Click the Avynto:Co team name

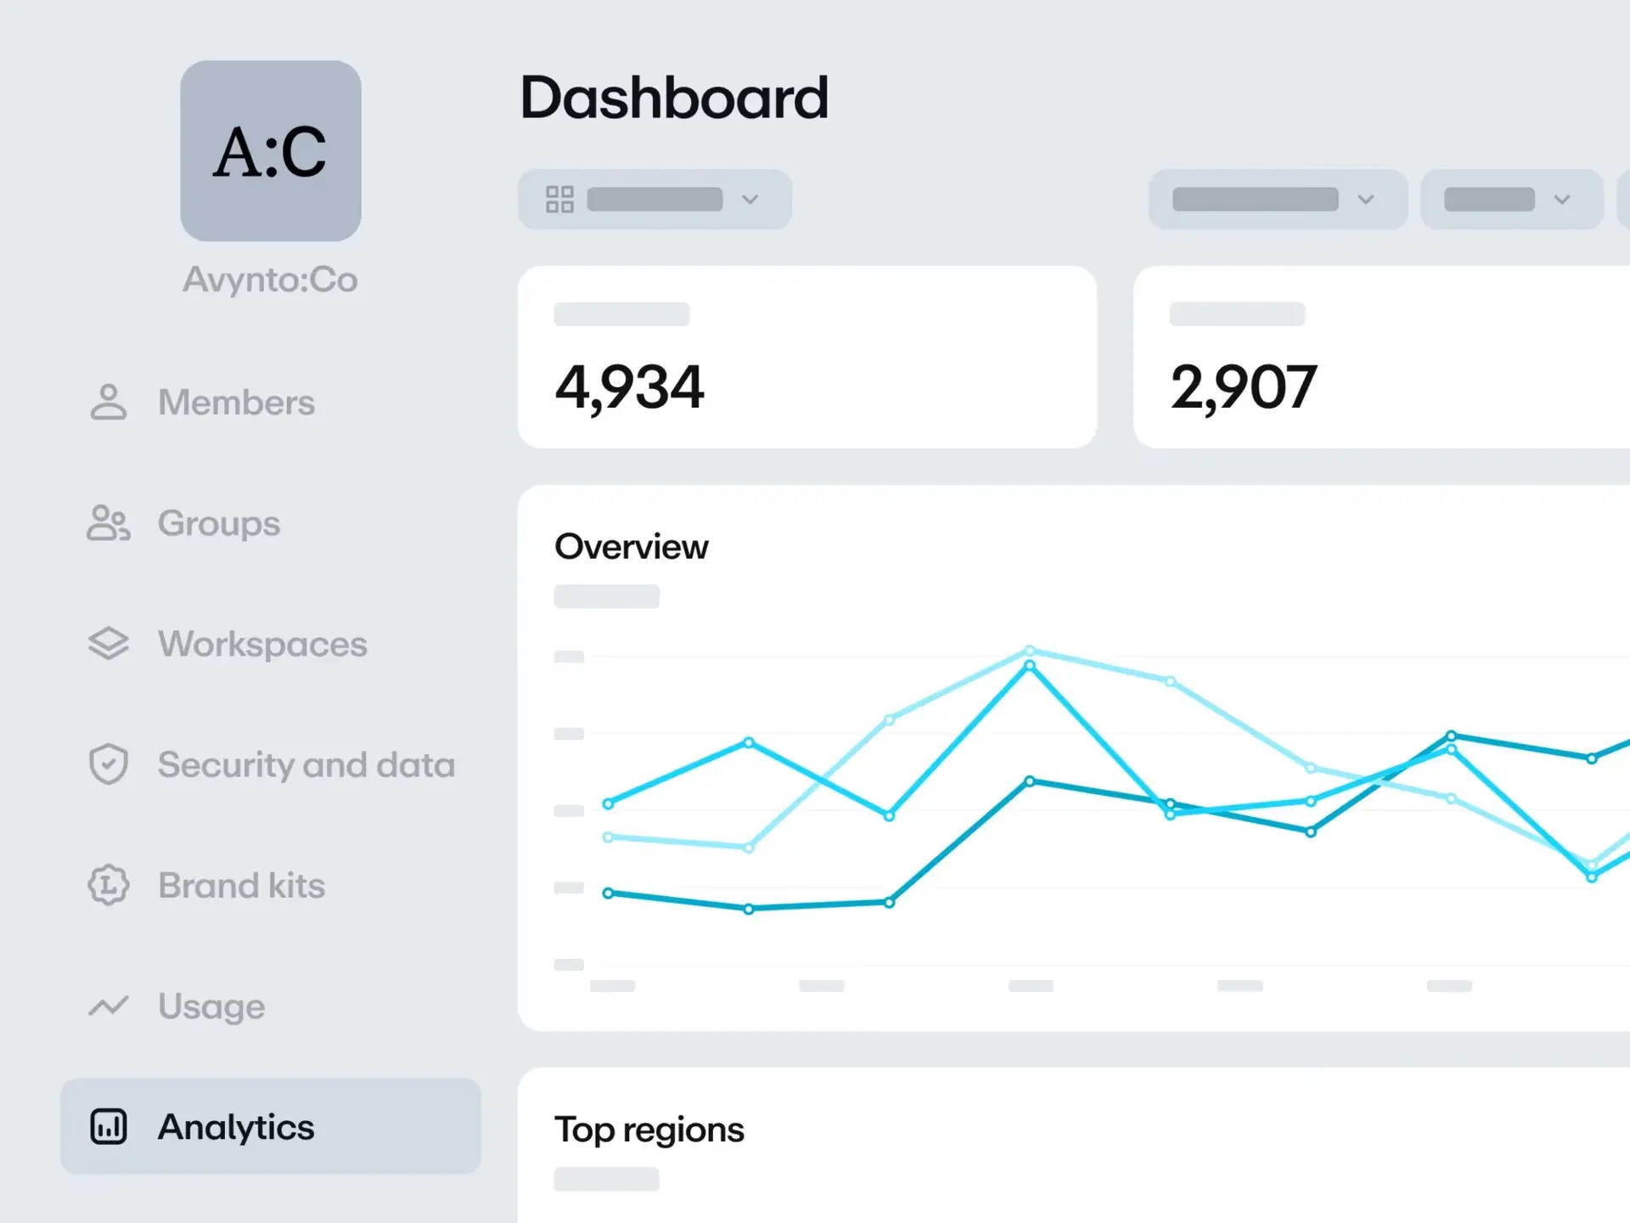point(270,279)
